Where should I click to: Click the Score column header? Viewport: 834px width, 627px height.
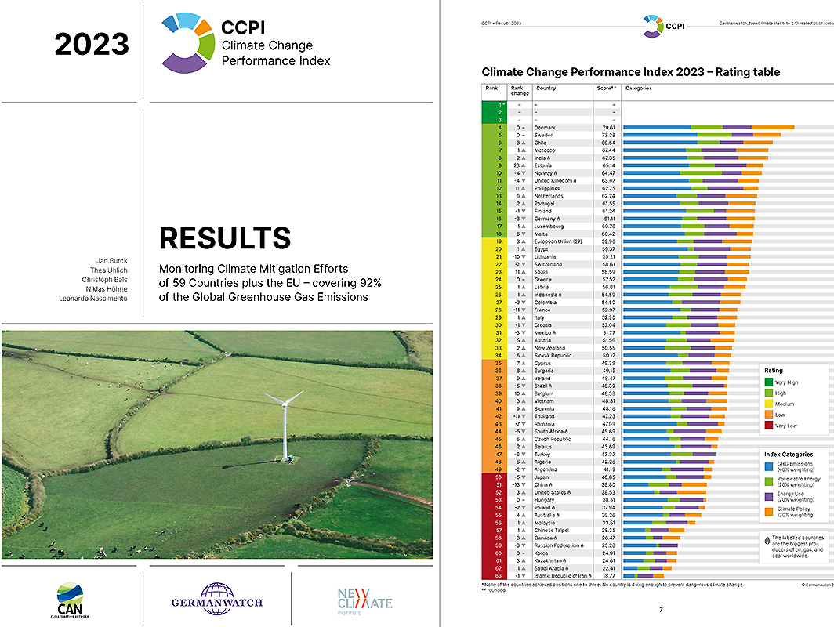tap(604, 89)
